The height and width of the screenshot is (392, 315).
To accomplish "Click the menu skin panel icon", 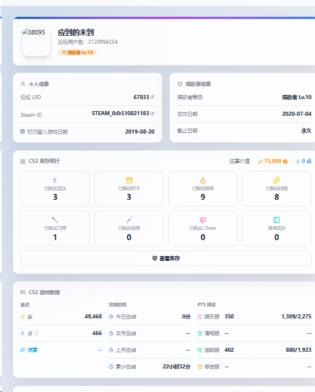I will 276,220.
